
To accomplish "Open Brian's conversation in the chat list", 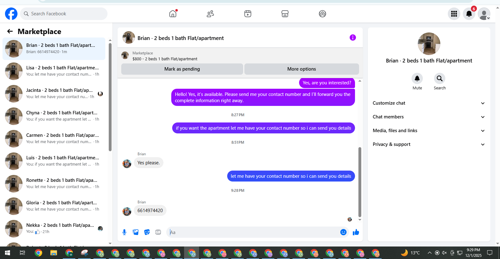I will pos(54,49).
